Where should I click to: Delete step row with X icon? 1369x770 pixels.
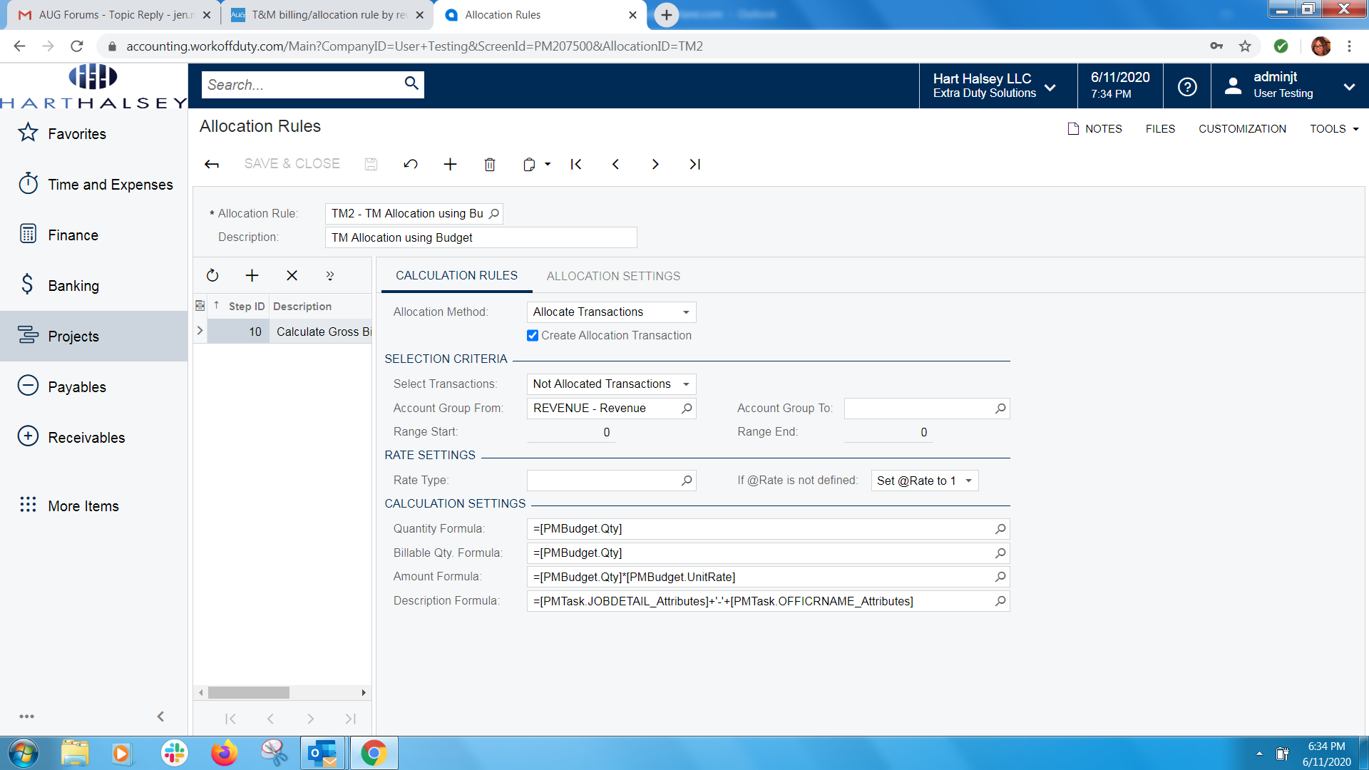point(292,276)
